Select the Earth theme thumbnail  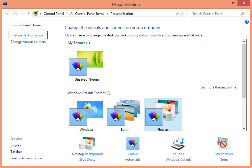125,115
